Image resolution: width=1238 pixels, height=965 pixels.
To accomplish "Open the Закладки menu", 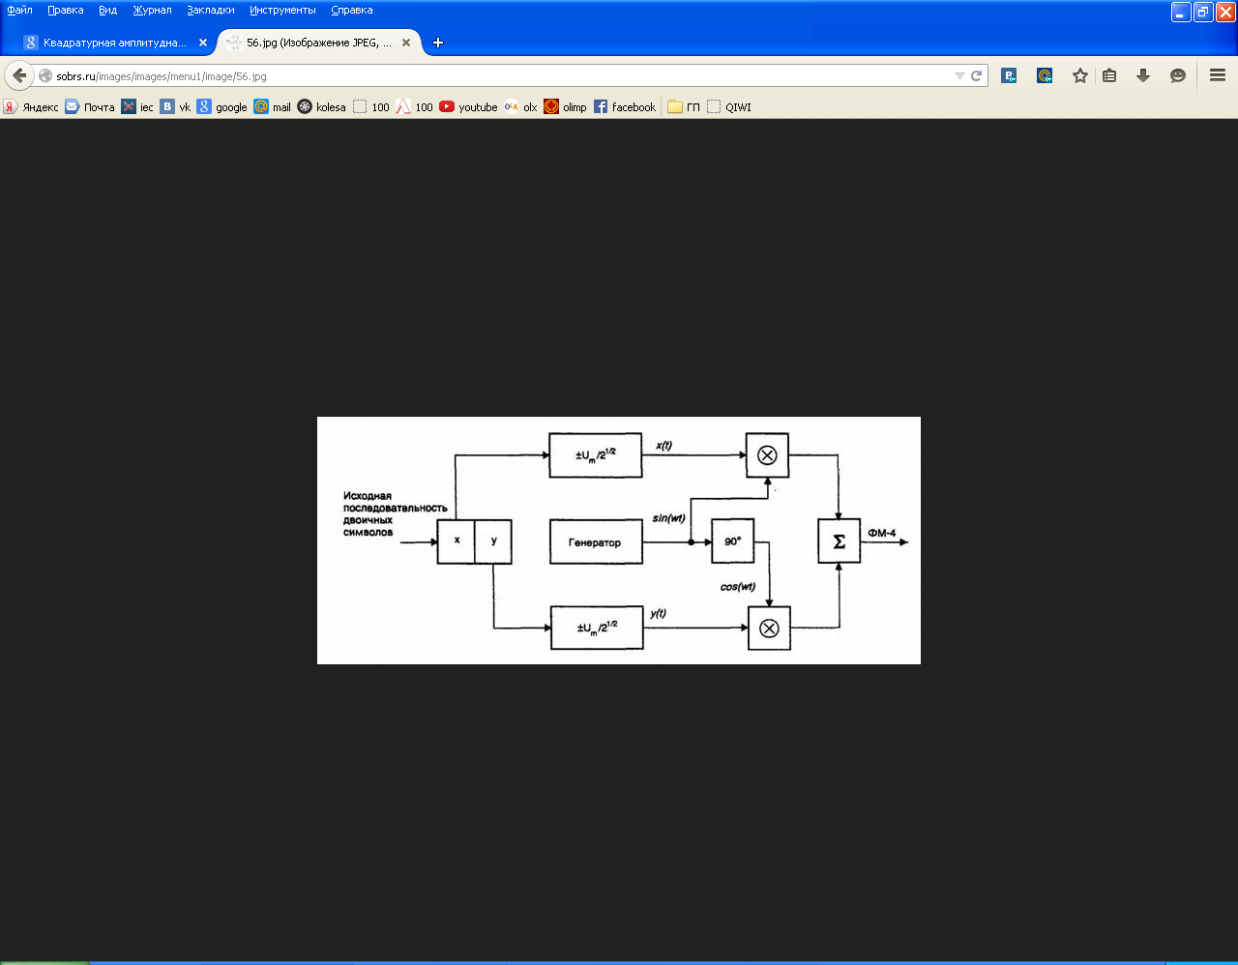I will [211, 10].
